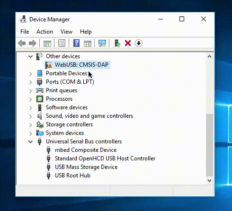Click Show/Hide console tree toolbar icon

[x=47, y=43]
